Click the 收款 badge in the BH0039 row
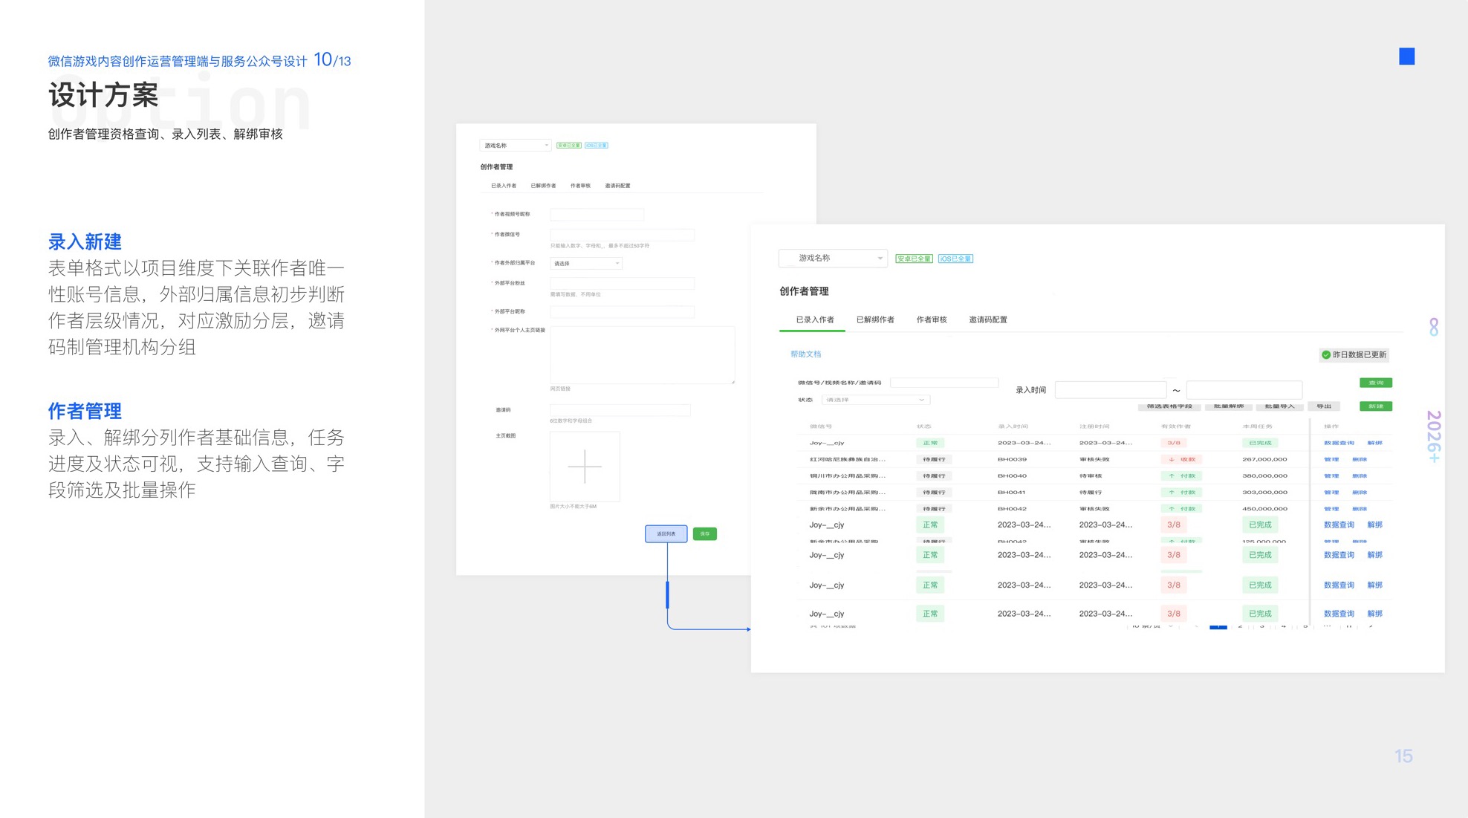 (x=1181, y=459)
